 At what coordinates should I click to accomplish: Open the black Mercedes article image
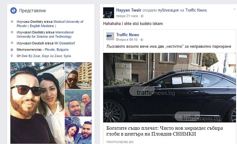point(169,88)
